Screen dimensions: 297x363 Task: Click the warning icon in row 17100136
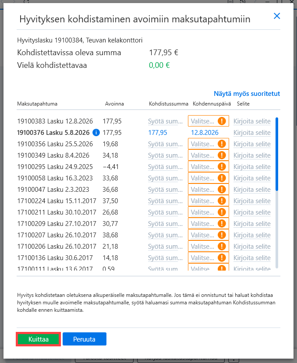tap(222, 257)
